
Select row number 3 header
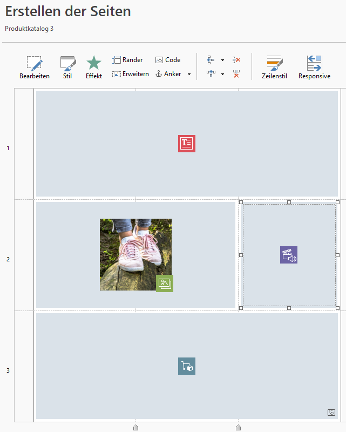(x=8, y=370)
